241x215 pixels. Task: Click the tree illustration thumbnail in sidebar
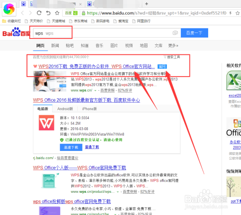[x=234, y=187]
